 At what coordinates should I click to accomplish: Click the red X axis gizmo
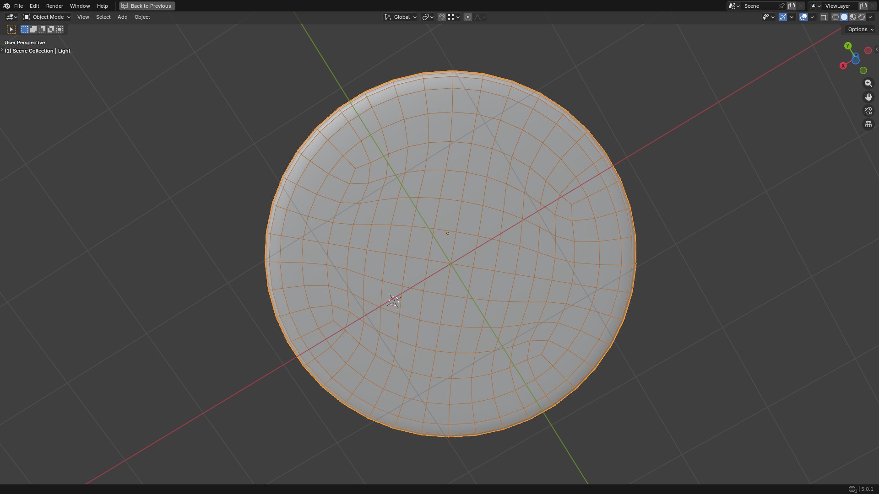tap(843, 66)
